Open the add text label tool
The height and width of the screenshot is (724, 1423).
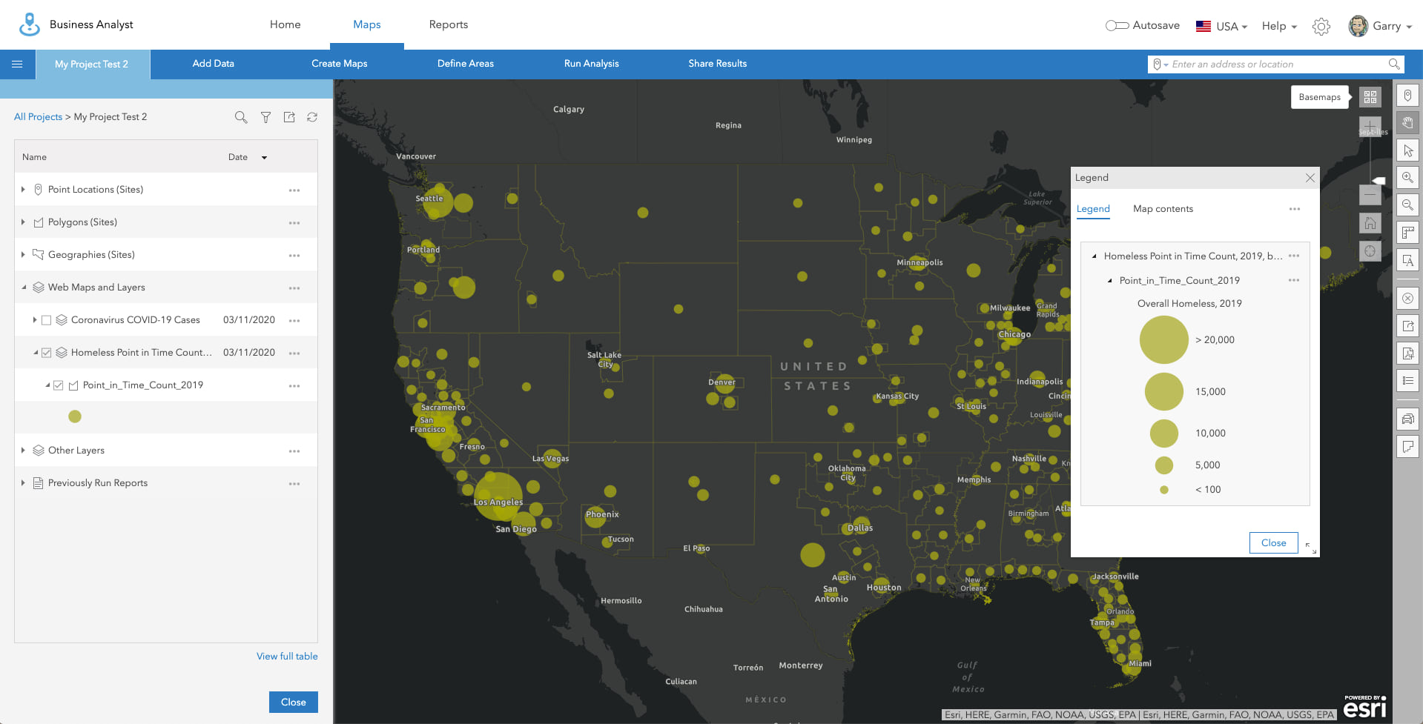(x=1407, y=260)
